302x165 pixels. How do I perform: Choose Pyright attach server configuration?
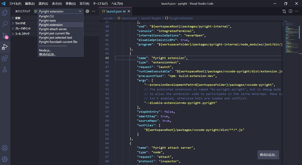[x=61, y=29]
